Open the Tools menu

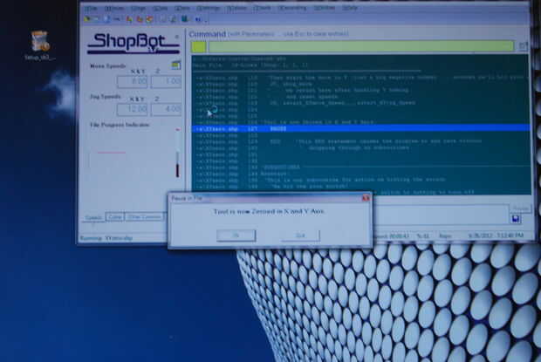point(263,8)
